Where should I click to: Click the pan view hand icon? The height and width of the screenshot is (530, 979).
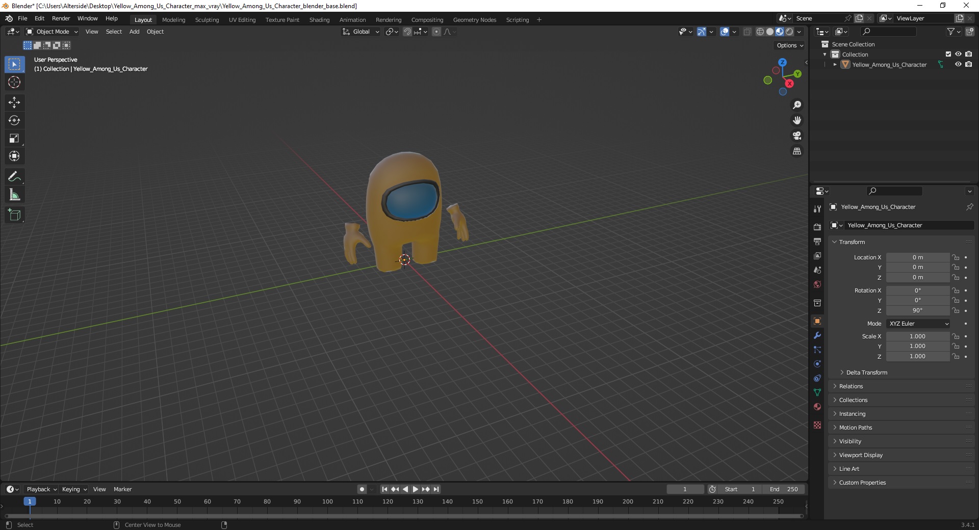797,120
